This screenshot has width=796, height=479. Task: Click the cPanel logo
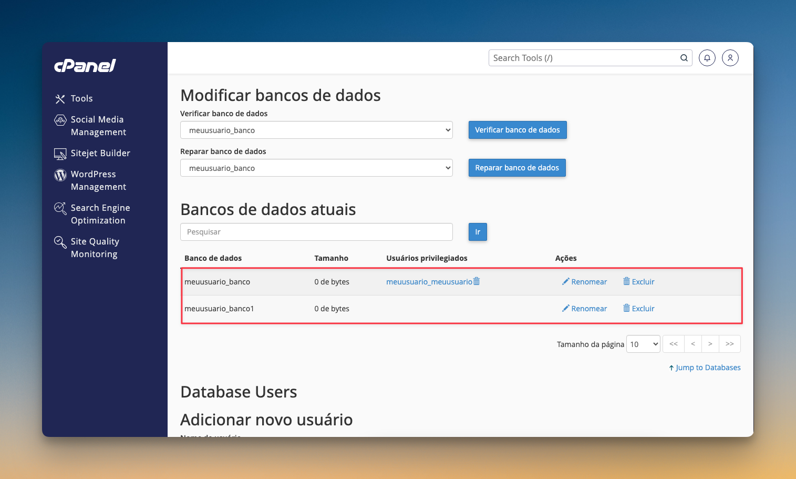tap(85, 66)
